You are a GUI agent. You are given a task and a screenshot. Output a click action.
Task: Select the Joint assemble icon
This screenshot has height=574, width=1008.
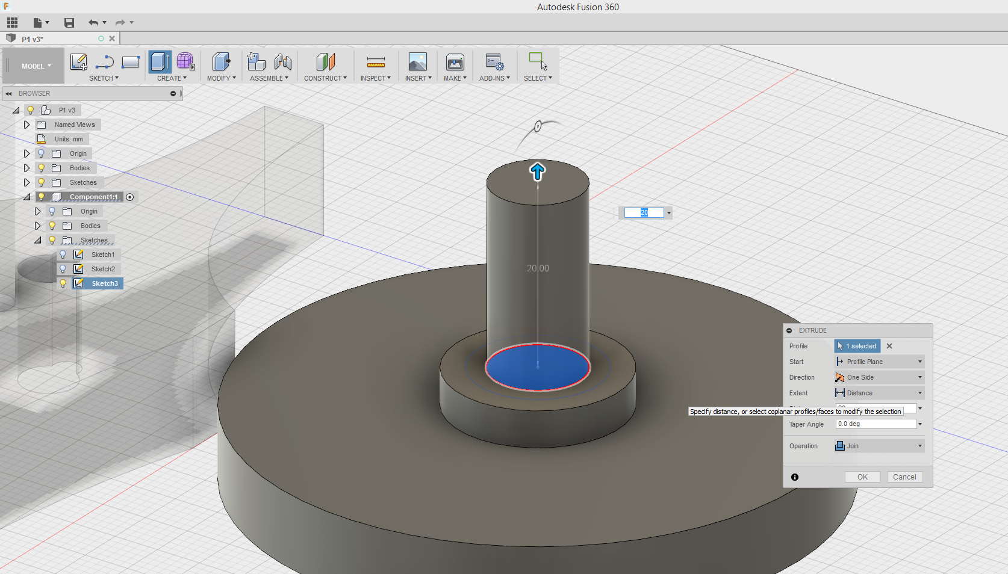coord(282,62)
